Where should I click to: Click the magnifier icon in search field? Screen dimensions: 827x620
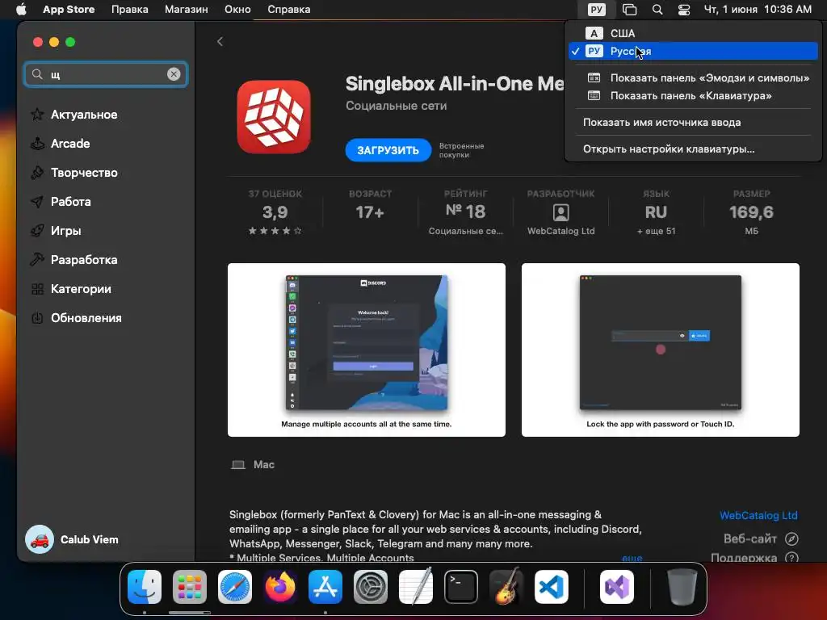click(x=37, y=74)
